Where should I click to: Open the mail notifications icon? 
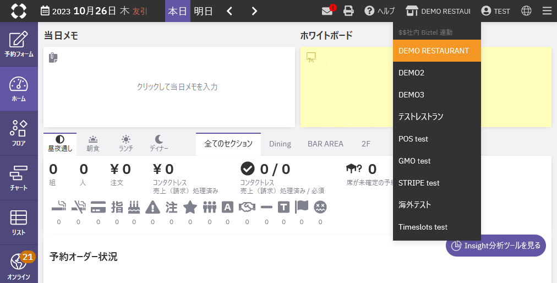[328, 11]
